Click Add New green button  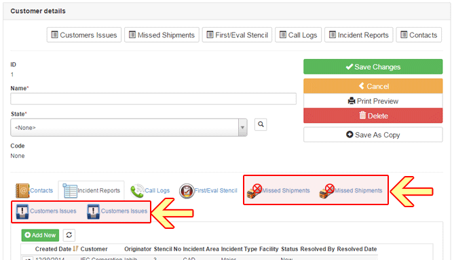(x=40, y=235)
